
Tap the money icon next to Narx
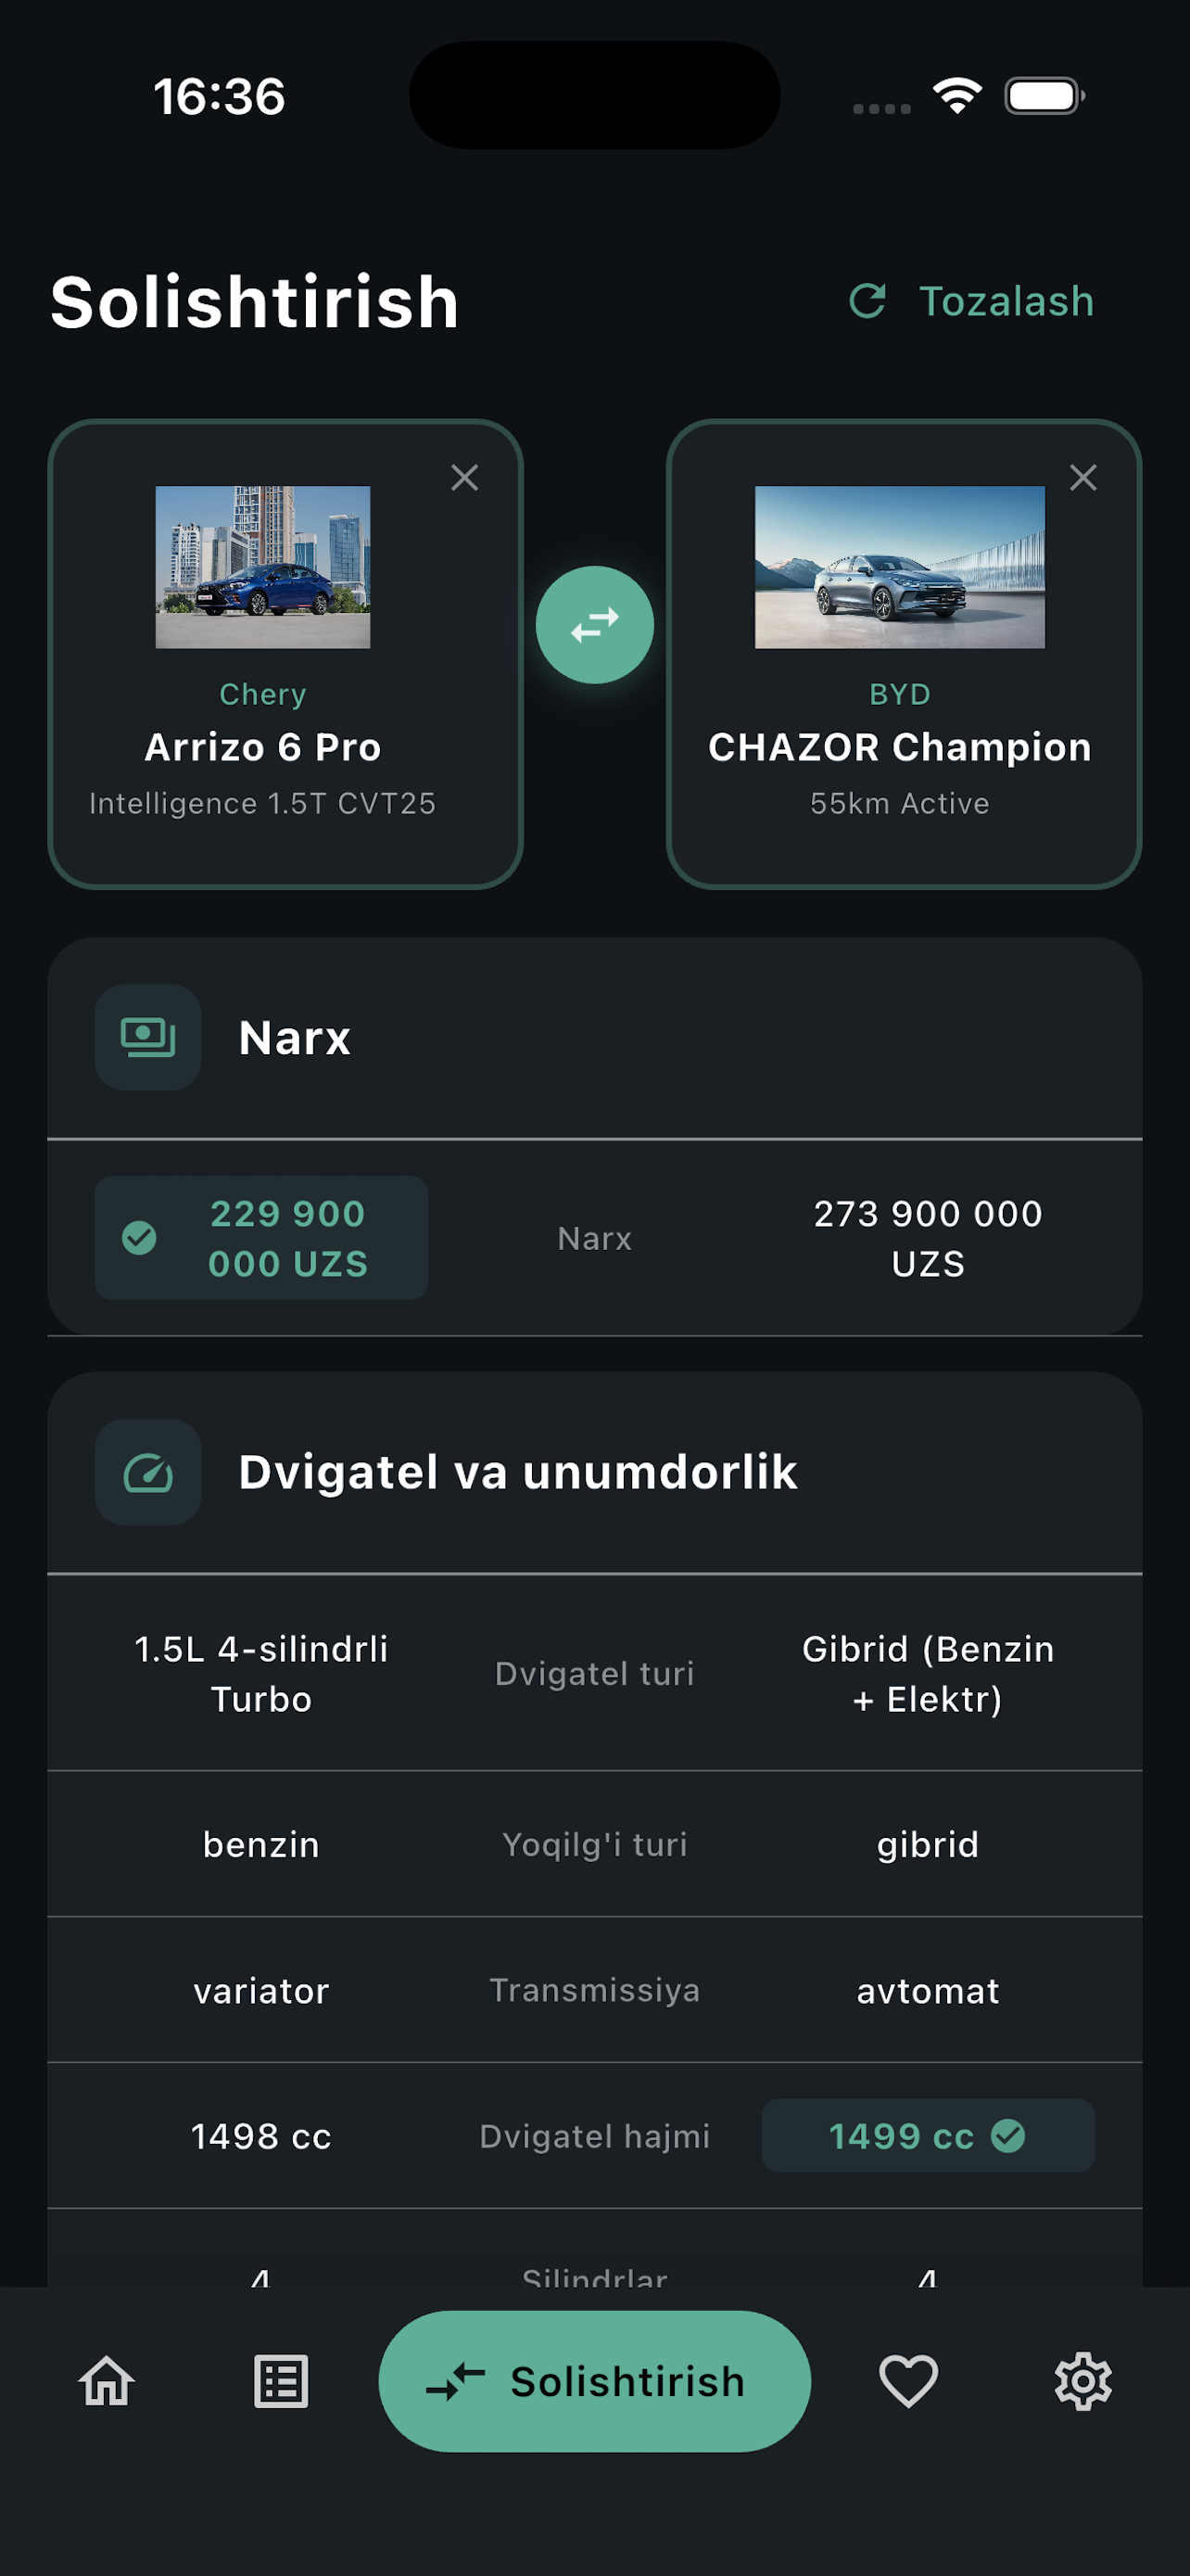click(x=146, y=1038)
